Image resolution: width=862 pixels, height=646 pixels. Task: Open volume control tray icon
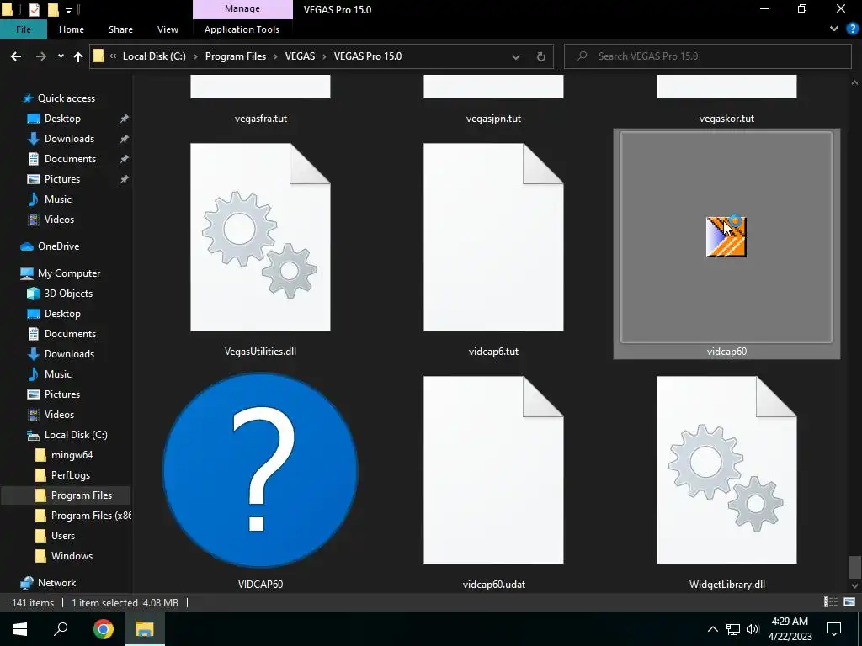point(753,629)
